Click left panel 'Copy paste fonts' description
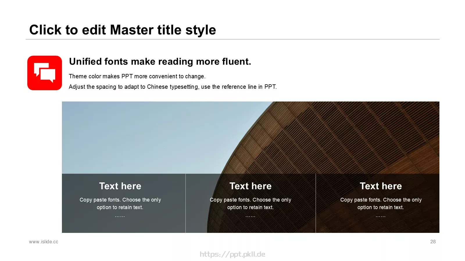This screenshot has width=465, height=261. pyautogui.click(x=120, y=204)
